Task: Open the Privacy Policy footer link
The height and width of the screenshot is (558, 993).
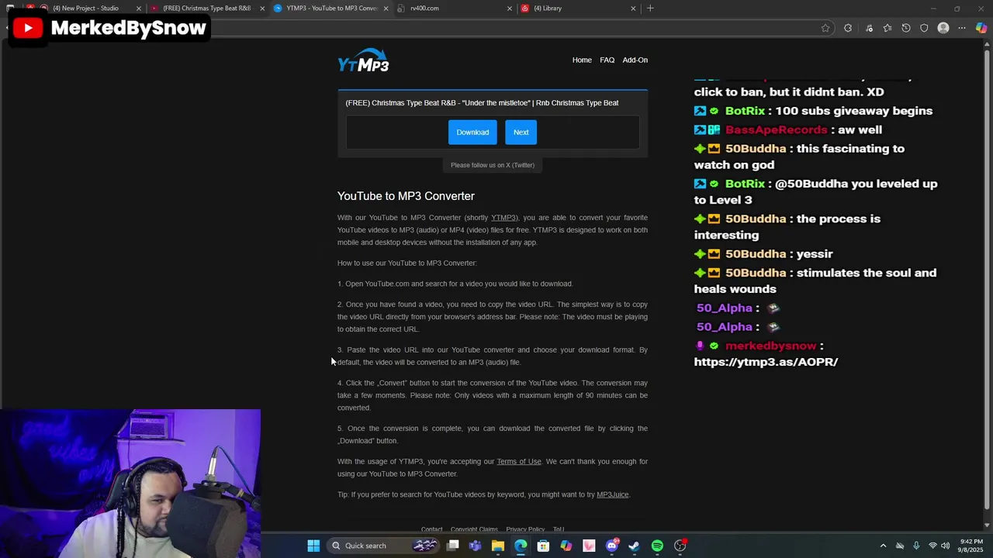Action: tap(525, 529)
